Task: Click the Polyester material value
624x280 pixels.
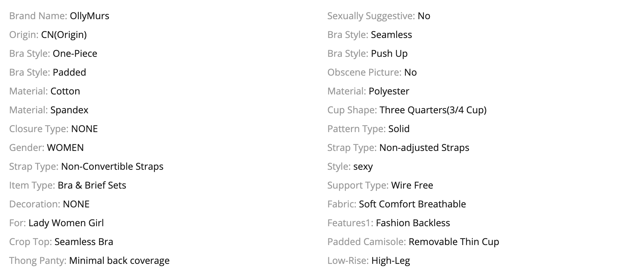Action: (389, 91)
